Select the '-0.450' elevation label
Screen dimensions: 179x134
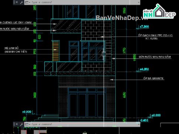coord(144,120)
